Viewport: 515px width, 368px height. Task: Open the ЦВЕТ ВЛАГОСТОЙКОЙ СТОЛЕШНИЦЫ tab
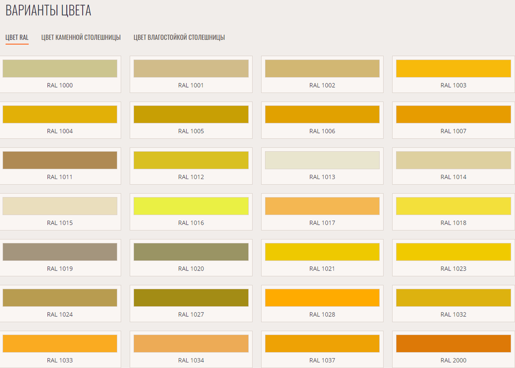(x=179, y=37)
